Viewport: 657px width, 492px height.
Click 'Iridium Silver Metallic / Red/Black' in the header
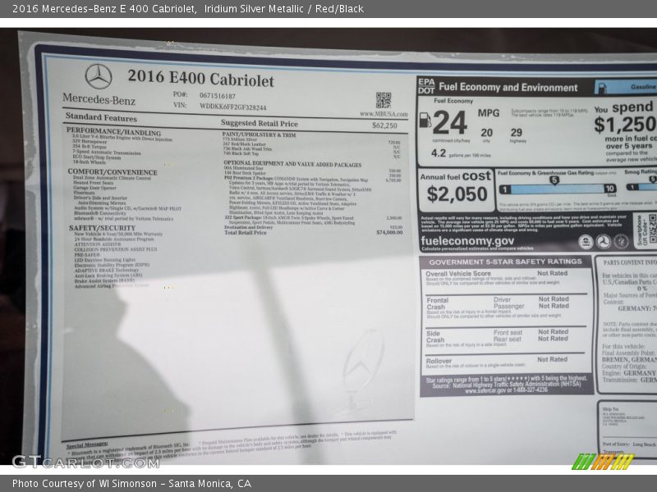click(284, 9)
